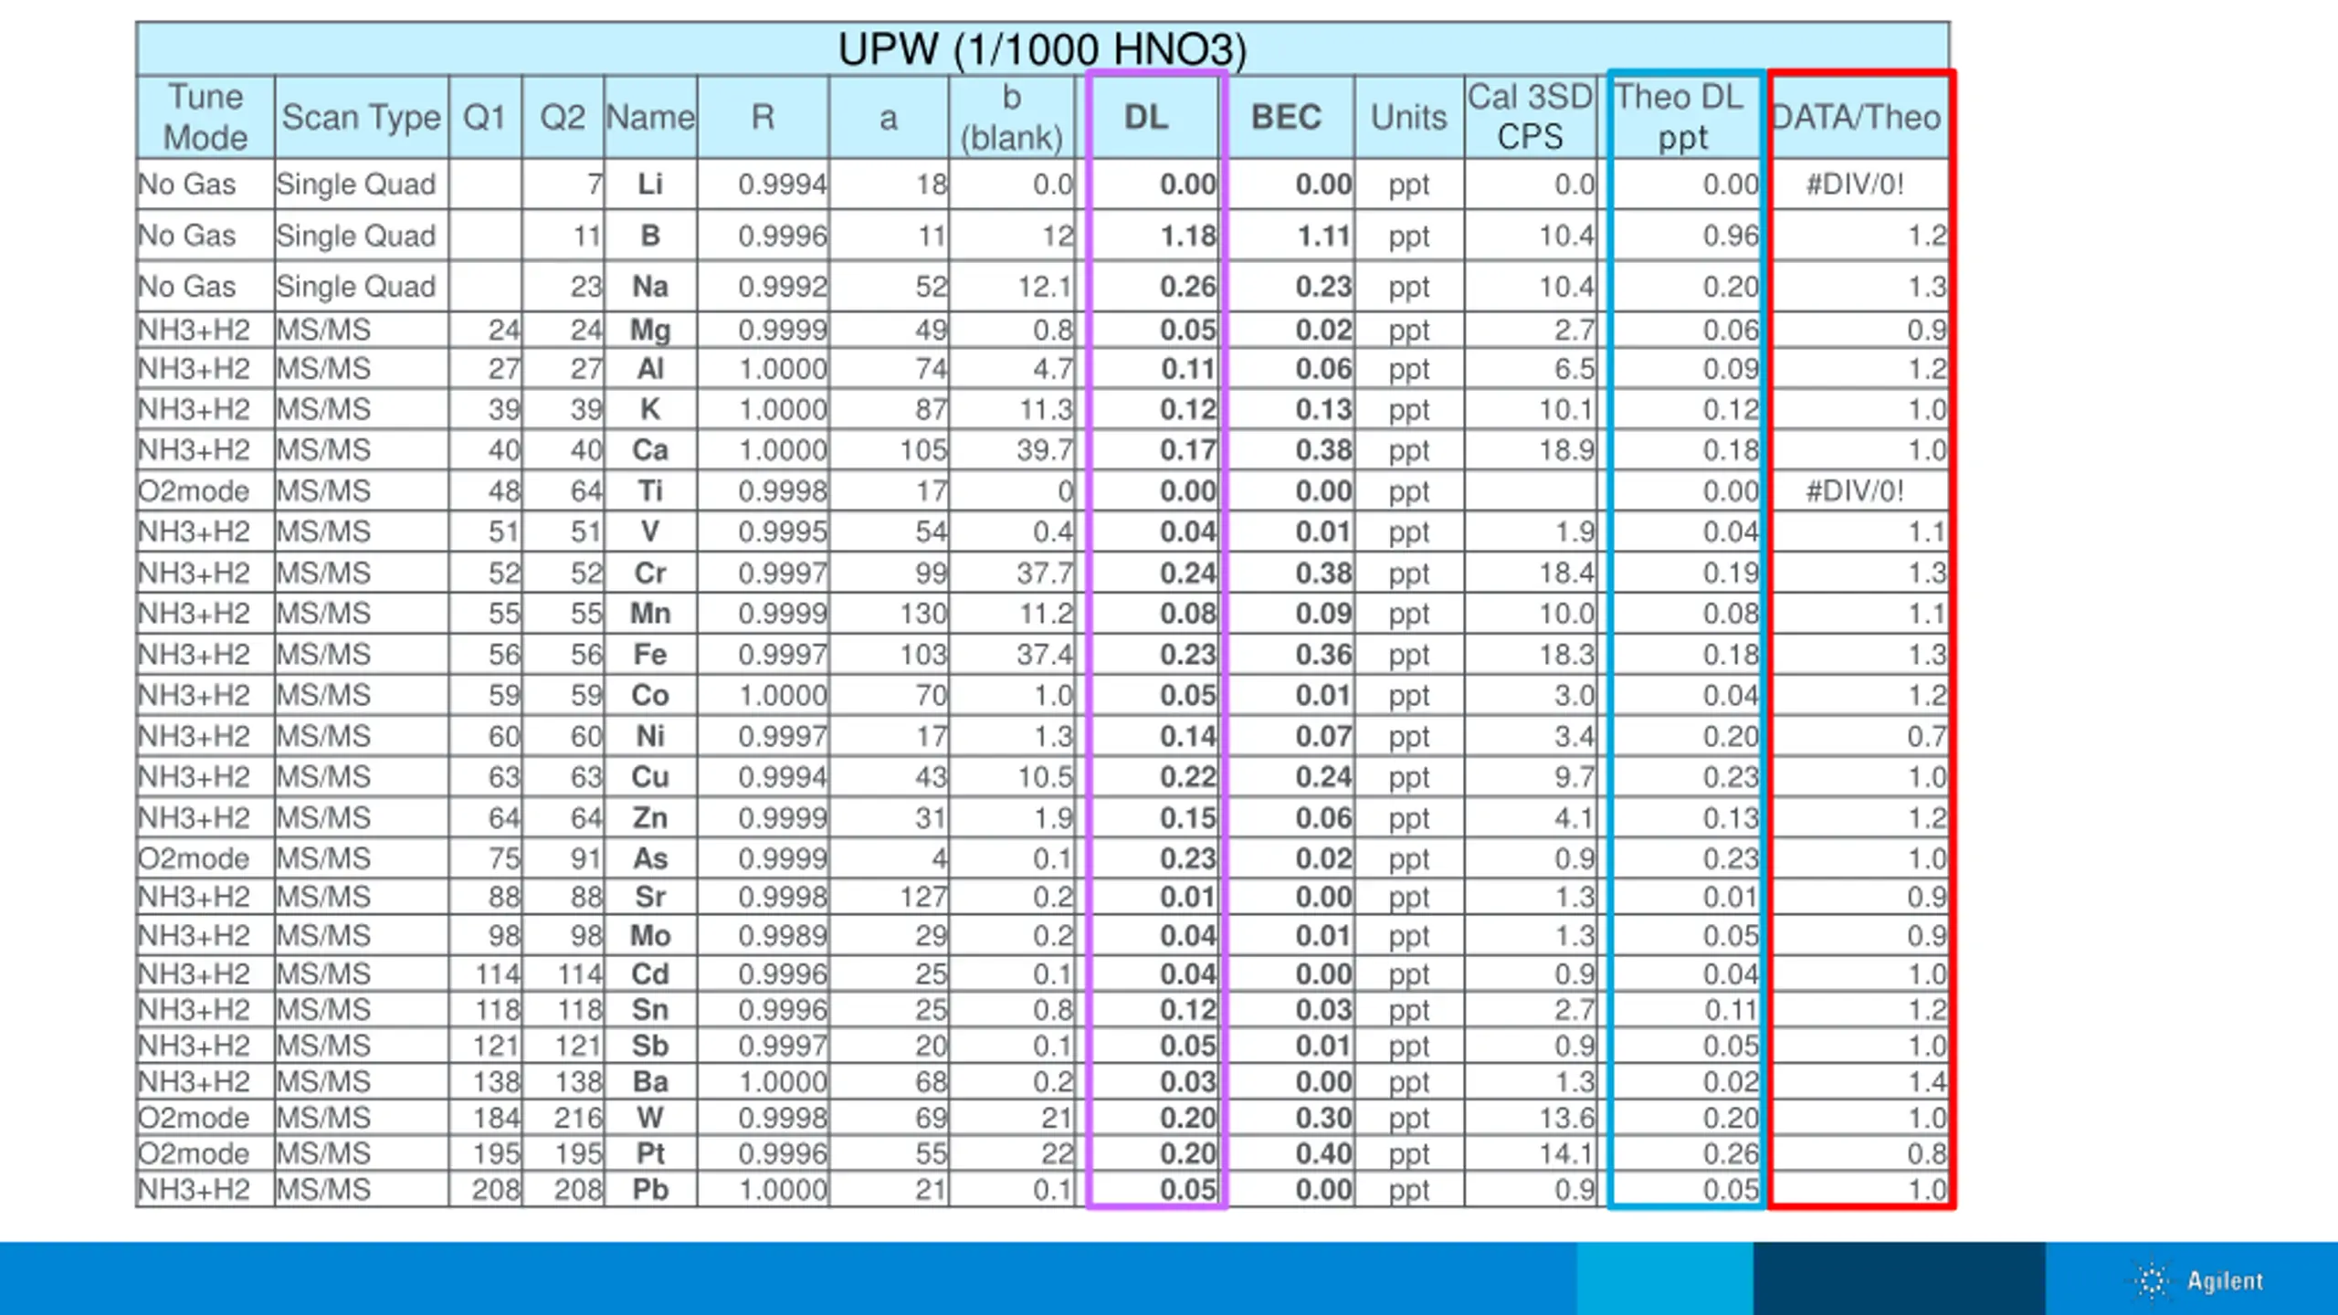Select the Sn element name cell

pyautogui.click(x=650, y=1009)
